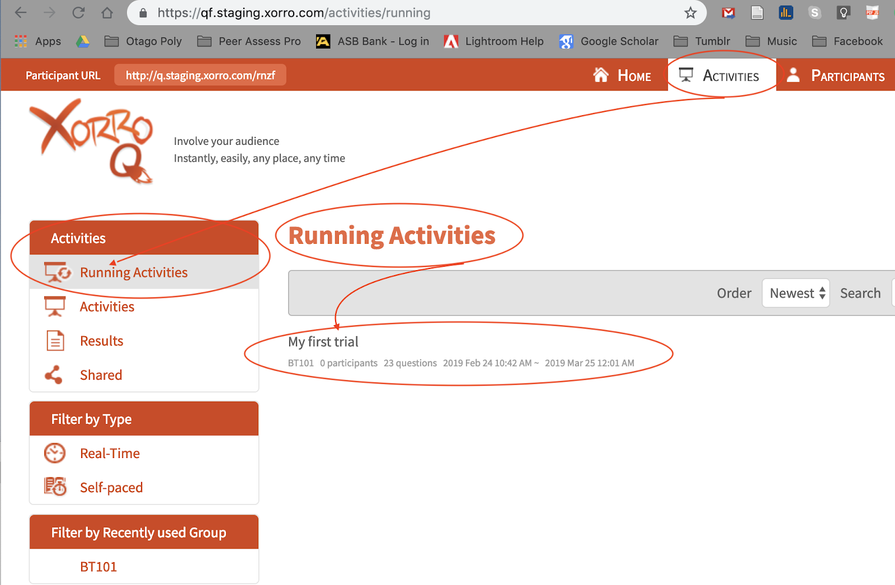
Task: Go back with the browser back arrow
Action: 21,12
